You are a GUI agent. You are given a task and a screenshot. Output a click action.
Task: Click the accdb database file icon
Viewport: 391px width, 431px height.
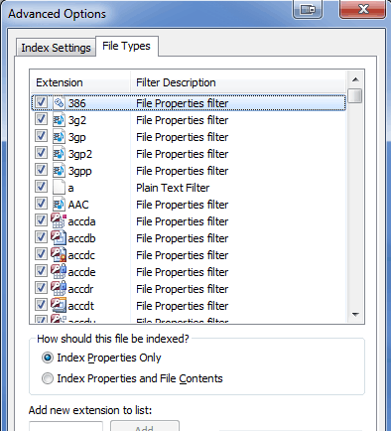[59, 238]
